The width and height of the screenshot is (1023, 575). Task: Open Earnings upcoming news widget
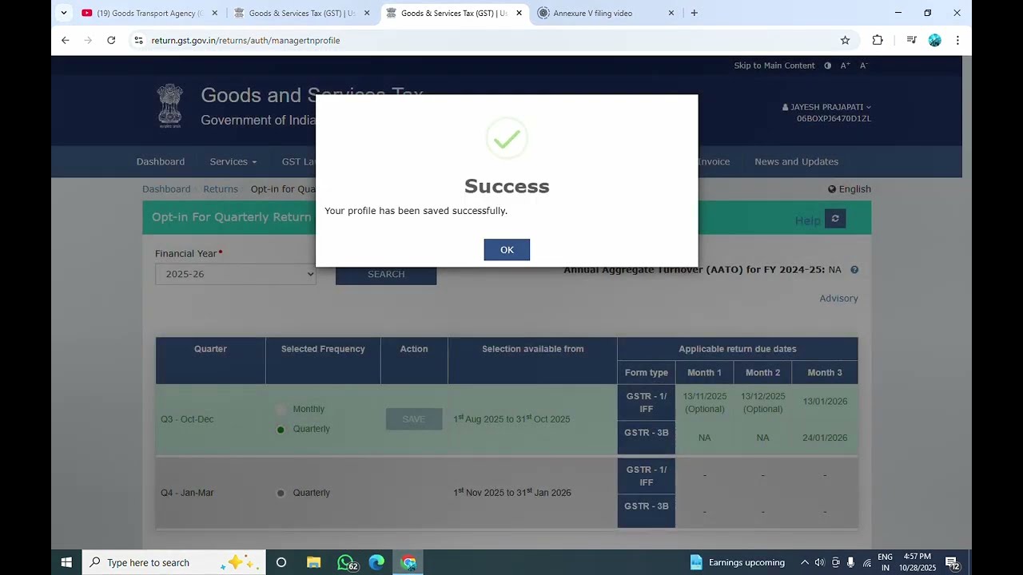coord(737,562)
